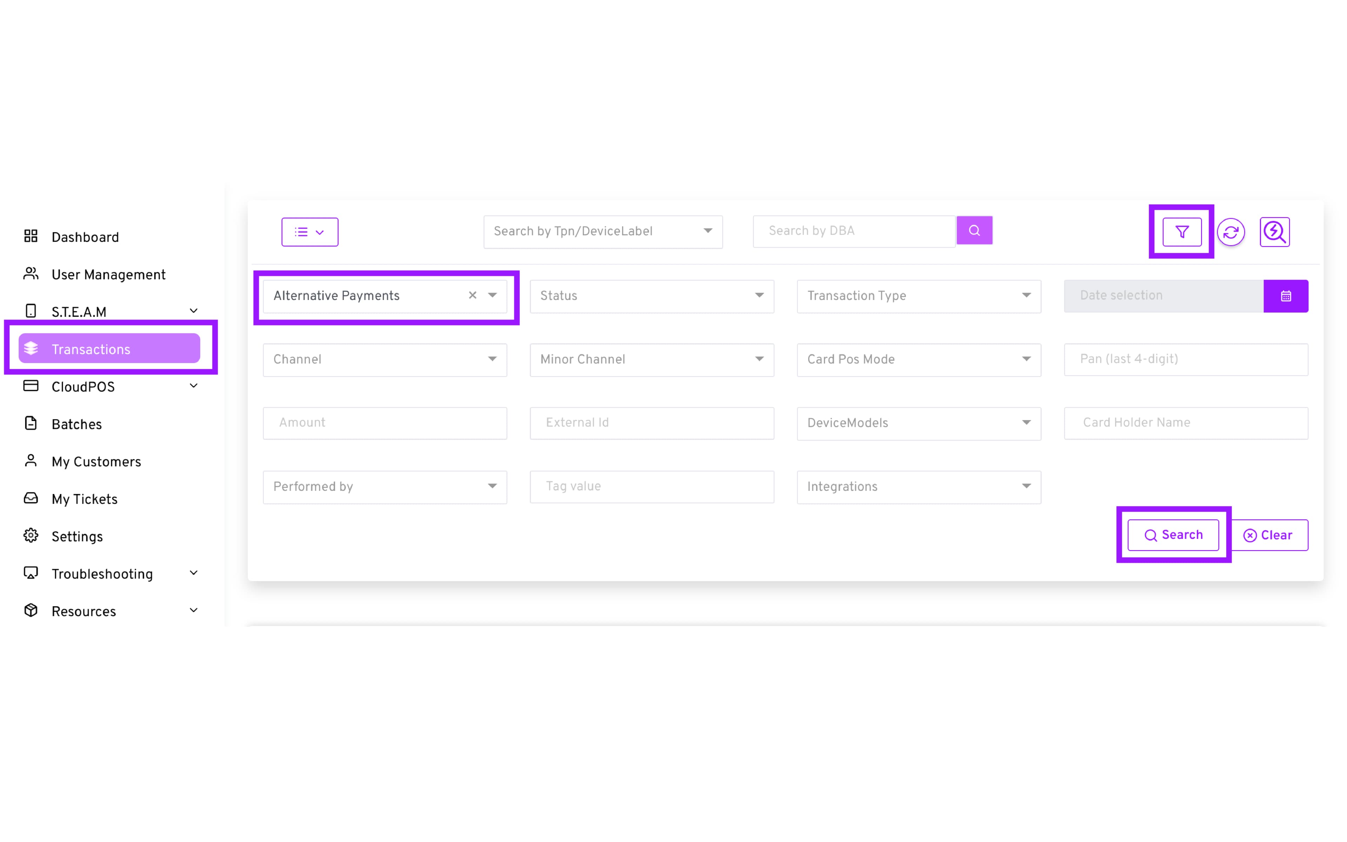Clear the Alternative Payments selection
Image resolution: width=1347 pixels, height=842 pixels.
473,296
